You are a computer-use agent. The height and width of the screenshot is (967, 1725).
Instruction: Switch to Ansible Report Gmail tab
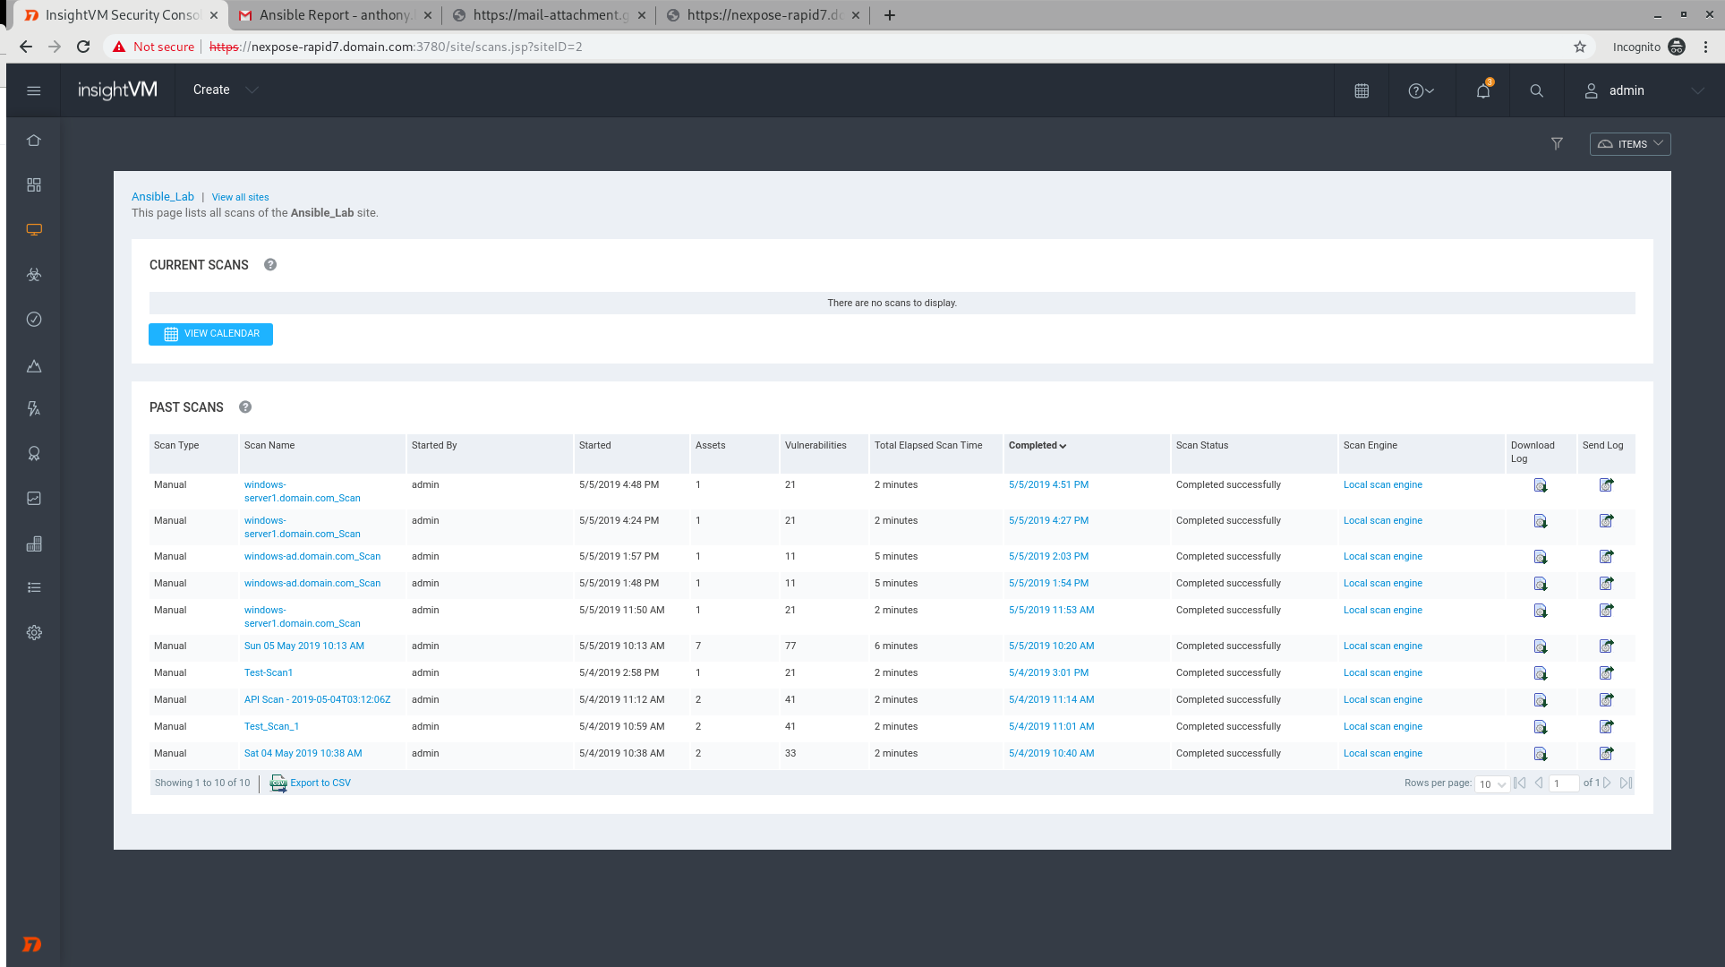tap(335, 15)
